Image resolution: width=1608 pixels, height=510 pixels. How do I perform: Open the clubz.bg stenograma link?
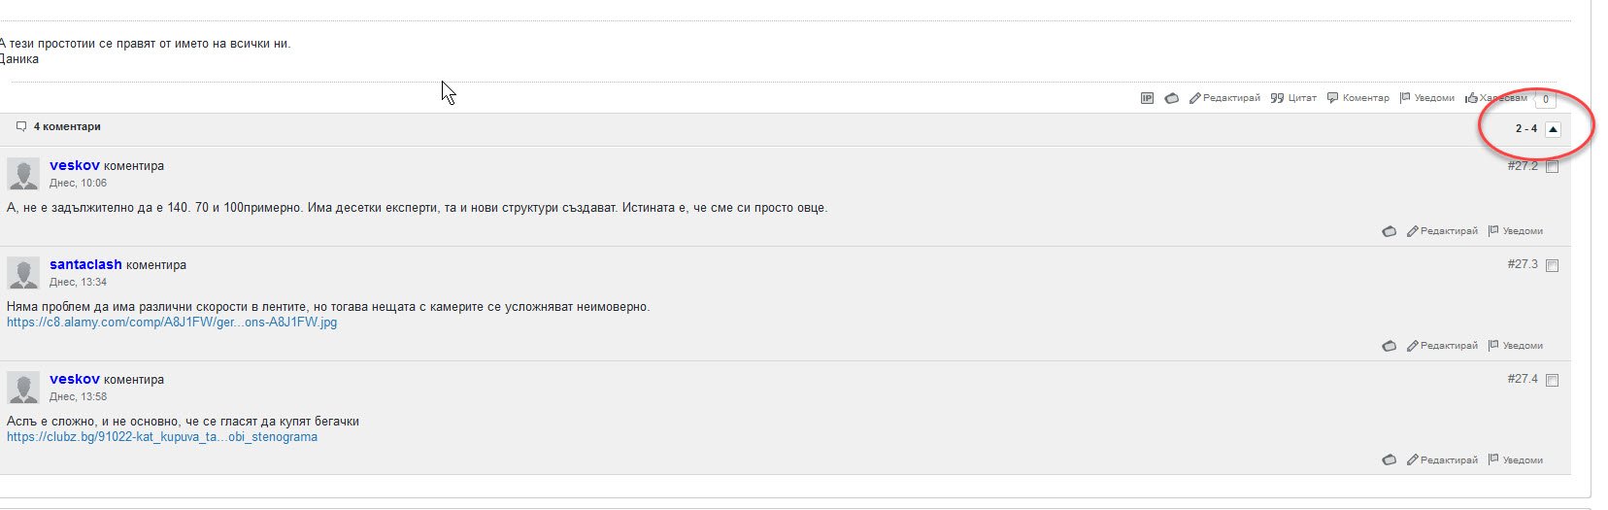tap(162, 437)
